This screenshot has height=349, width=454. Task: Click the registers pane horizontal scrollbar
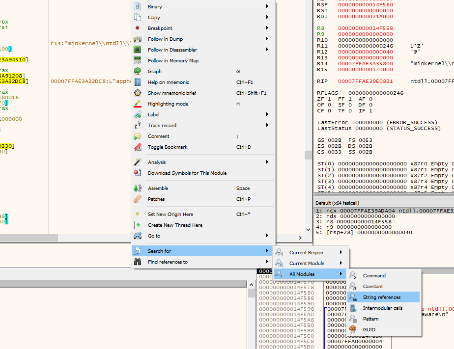384,195
